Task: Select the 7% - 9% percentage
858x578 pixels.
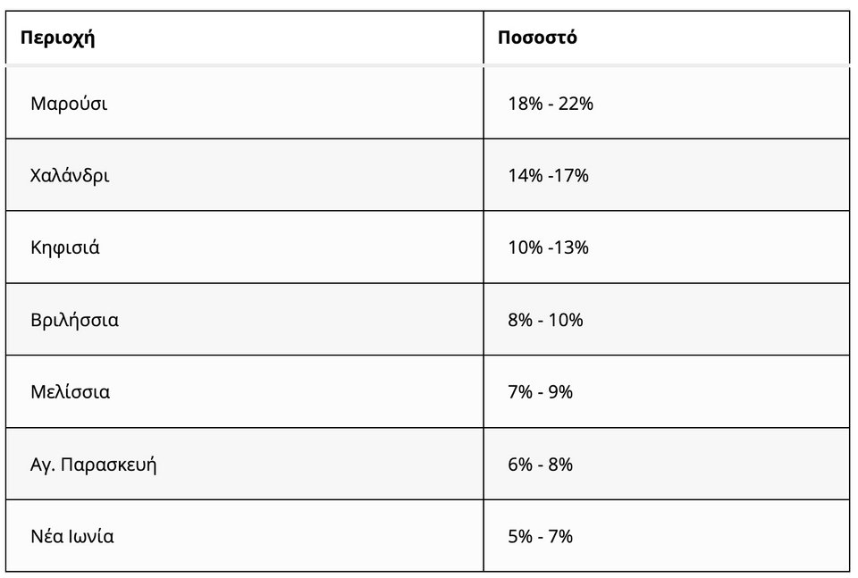Action: [540, 392]
